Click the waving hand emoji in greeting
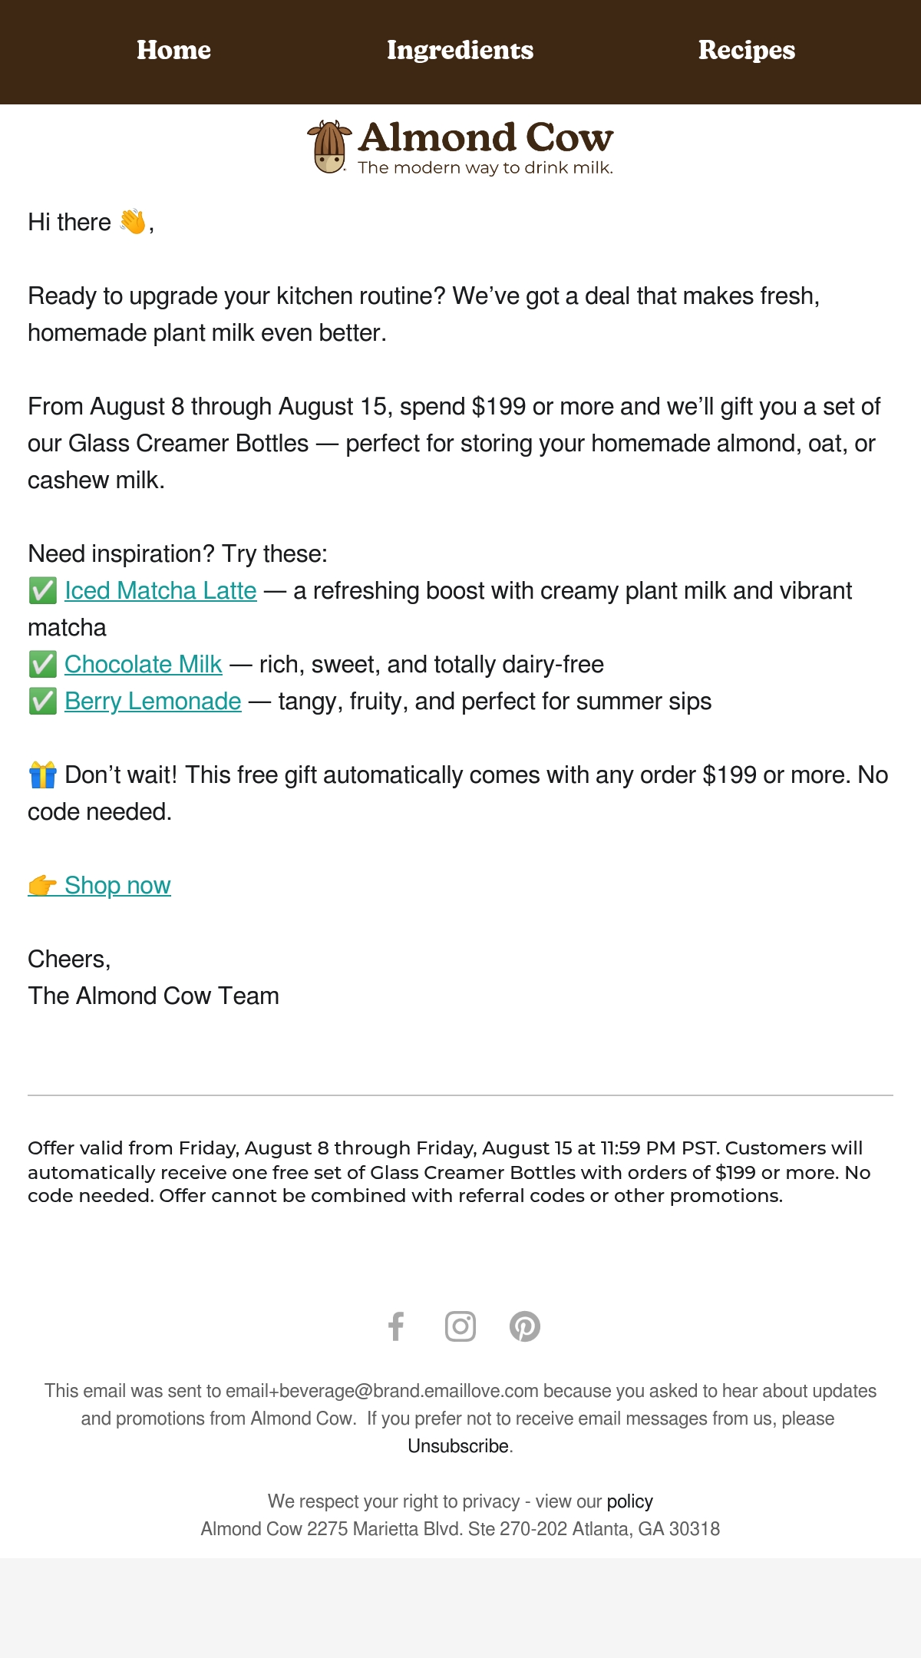The height and width of the screenshot is (1658, 921). (133, 221)
